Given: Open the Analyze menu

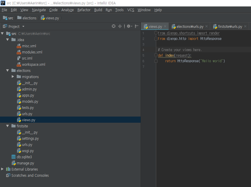Looking at the screenshot, I should (x=67, y=10).
